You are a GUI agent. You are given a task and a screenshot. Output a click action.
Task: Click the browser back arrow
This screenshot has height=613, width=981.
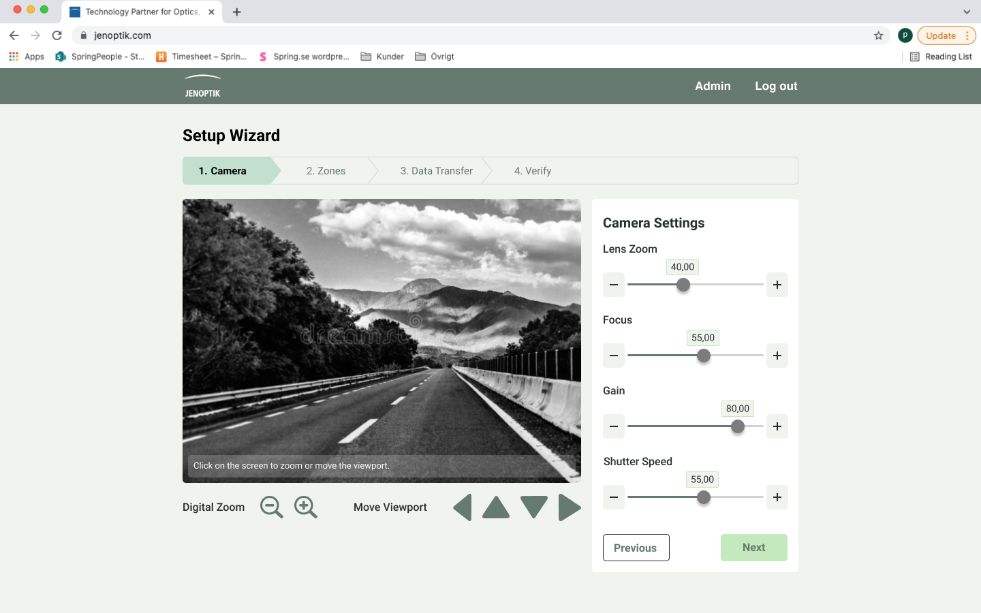[14, 35]
